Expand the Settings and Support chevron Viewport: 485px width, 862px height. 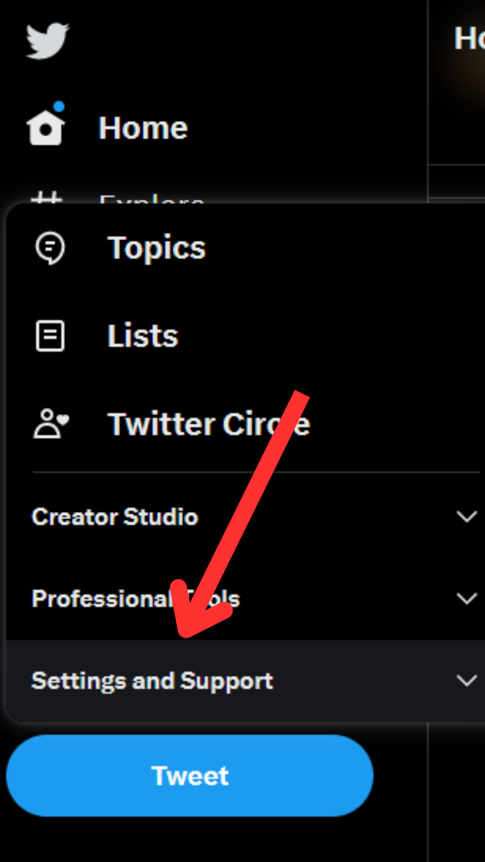pos(467,681)
